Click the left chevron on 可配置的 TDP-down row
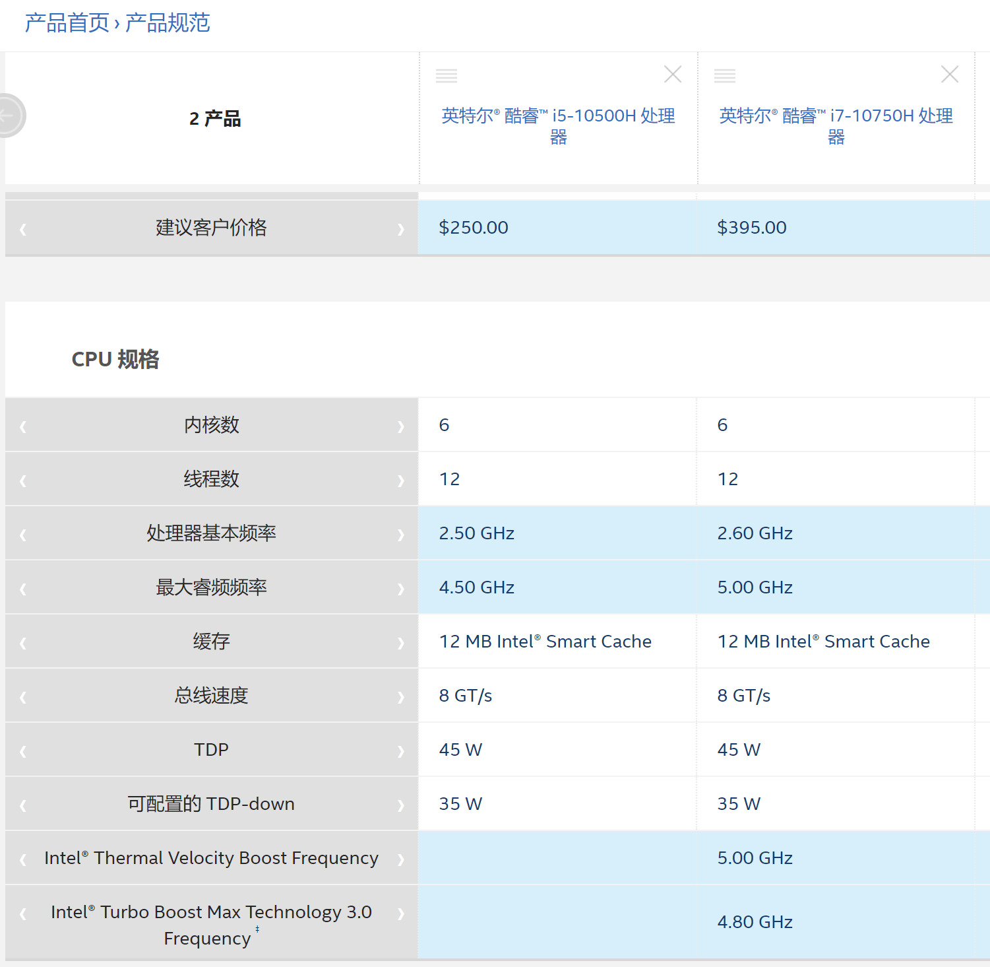The image size is (990, 967). pyautogui.click(x=22, y=804)
